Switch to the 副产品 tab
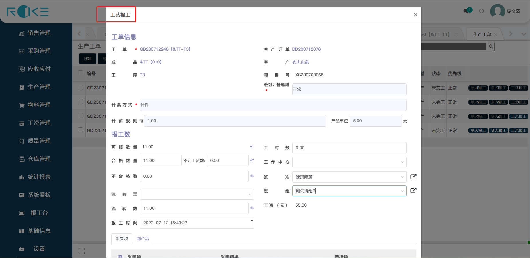This screenshot has width=530, height=258. click(143, 239)
